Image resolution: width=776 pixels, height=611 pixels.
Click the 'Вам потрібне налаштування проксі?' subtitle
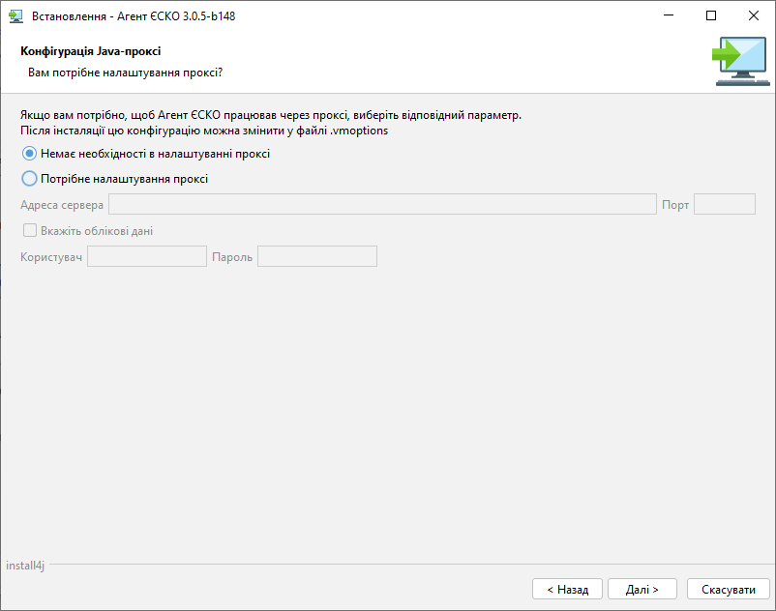[125, 73]
